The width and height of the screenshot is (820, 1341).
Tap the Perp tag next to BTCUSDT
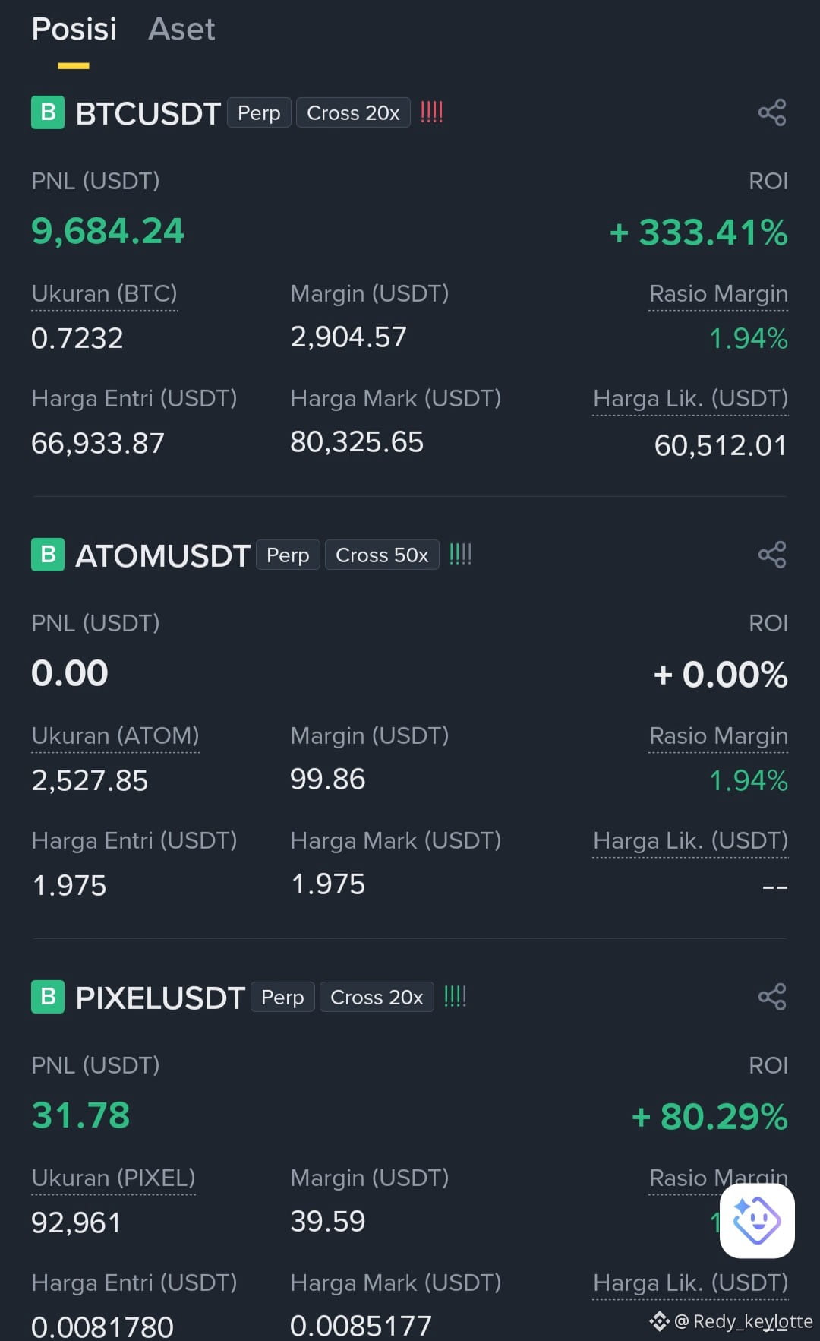pos(259,113)
